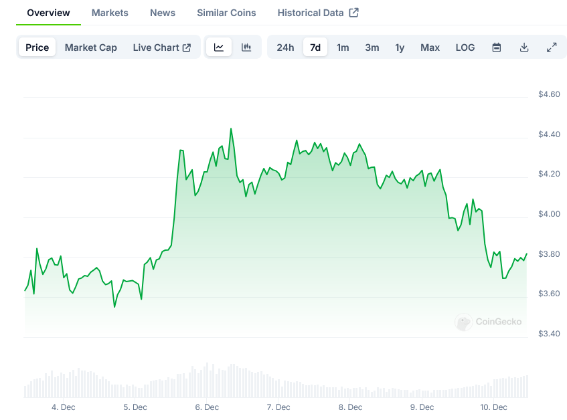Select the 24h time range
This screenshot has width=567, height=420.
pyautogui.click(x=285, y=47)
